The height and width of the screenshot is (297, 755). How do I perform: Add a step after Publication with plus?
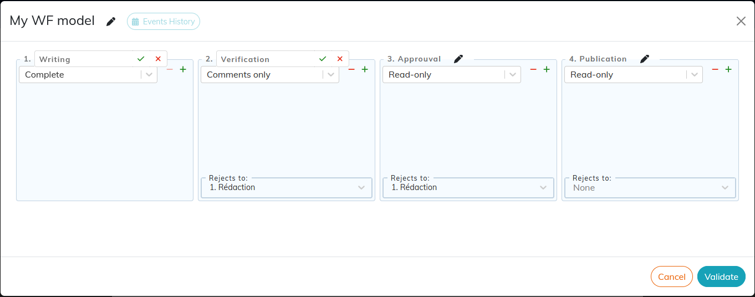(x=728, y=69)
